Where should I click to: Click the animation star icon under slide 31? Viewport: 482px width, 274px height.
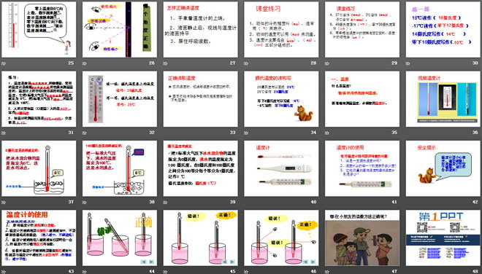point(4,133)
